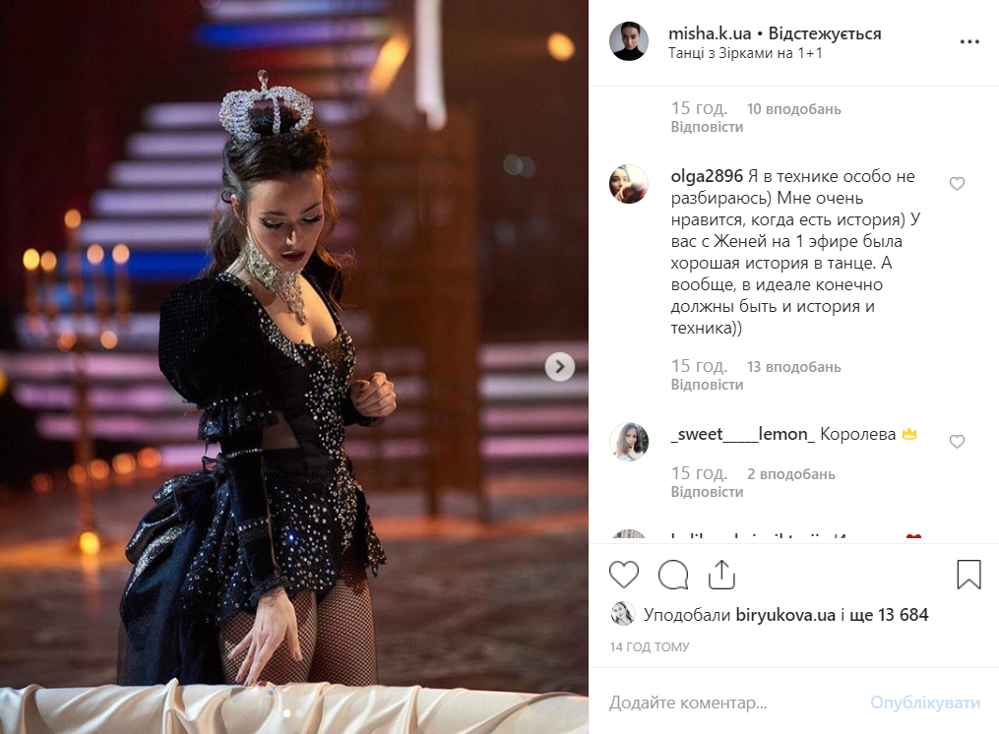
Task: Click the misha.k.ua username link
Action: tap(710, 33)
